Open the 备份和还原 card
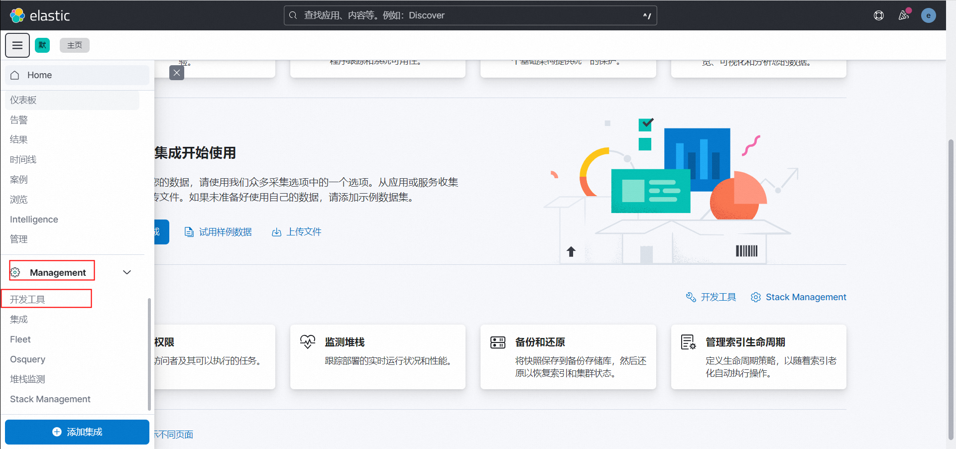Viewport: 956px width, 449px height. click(568, 357)
